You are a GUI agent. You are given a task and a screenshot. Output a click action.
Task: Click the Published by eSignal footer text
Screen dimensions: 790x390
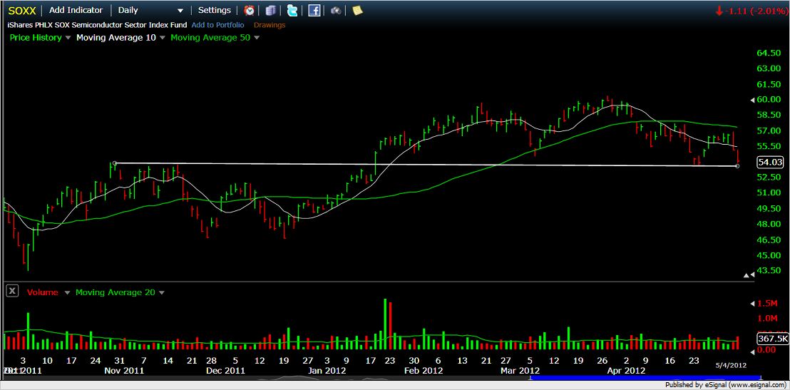click(726, 385)
